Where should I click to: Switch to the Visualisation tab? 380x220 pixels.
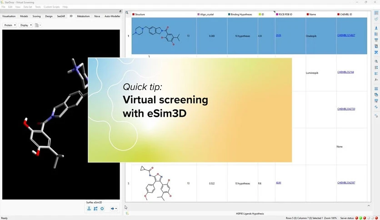point(9,16)
